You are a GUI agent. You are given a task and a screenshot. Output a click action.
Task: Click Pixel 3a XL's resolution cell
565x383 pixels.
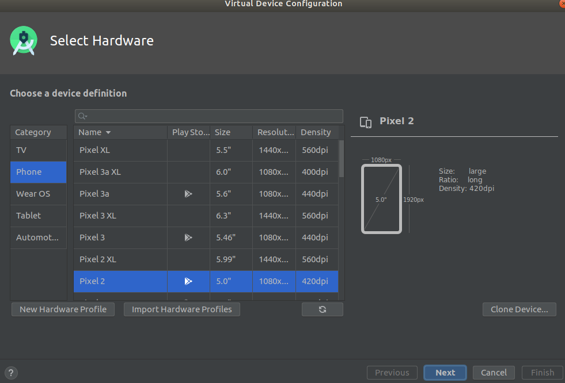[x=274, y=173]
